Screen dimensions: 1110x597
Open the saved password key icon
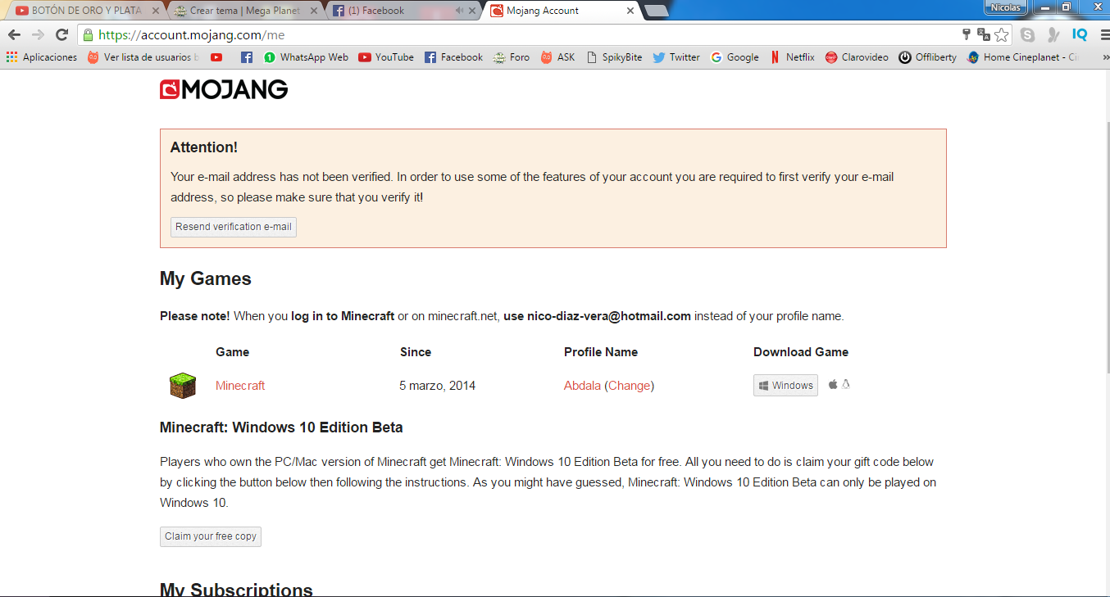pyautogui.click(x=967, y=34)
